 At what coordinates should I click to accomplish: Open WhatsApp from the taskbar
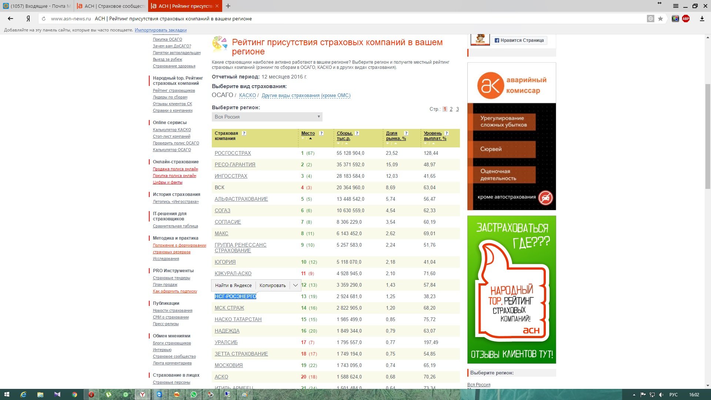pos(193,394)
